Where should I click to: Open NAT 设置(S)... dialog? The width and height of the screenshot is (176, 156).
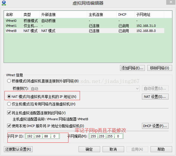155,97
